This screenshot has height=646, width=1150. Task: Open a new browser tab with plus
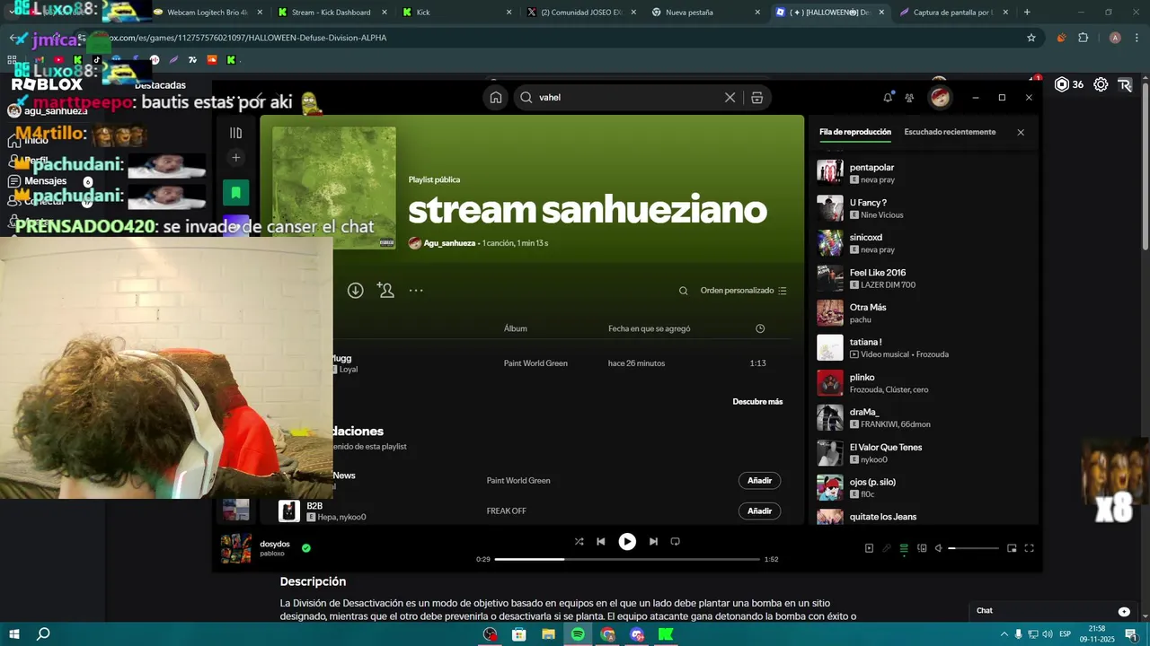tap(1027, 13)
